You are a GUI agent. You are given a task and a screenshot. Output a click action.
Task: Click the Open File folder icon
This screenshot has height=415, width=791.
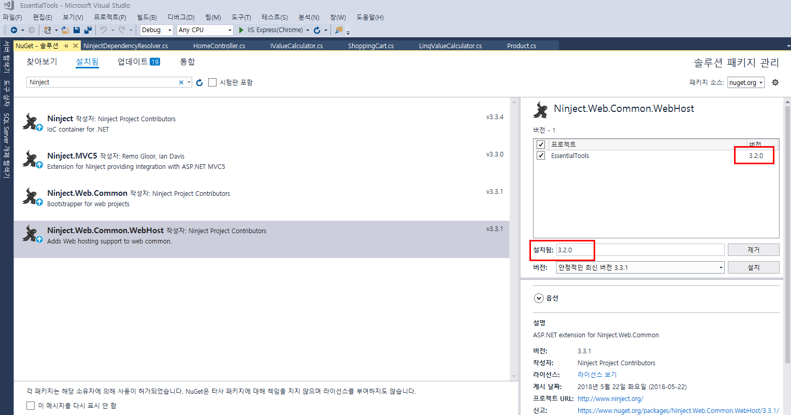(65, 30)
